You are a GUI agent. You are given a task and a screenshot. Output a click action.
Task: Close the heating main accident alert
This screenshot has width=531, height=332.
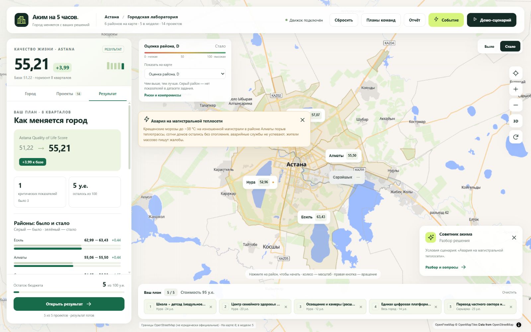[x=302, y=120]
